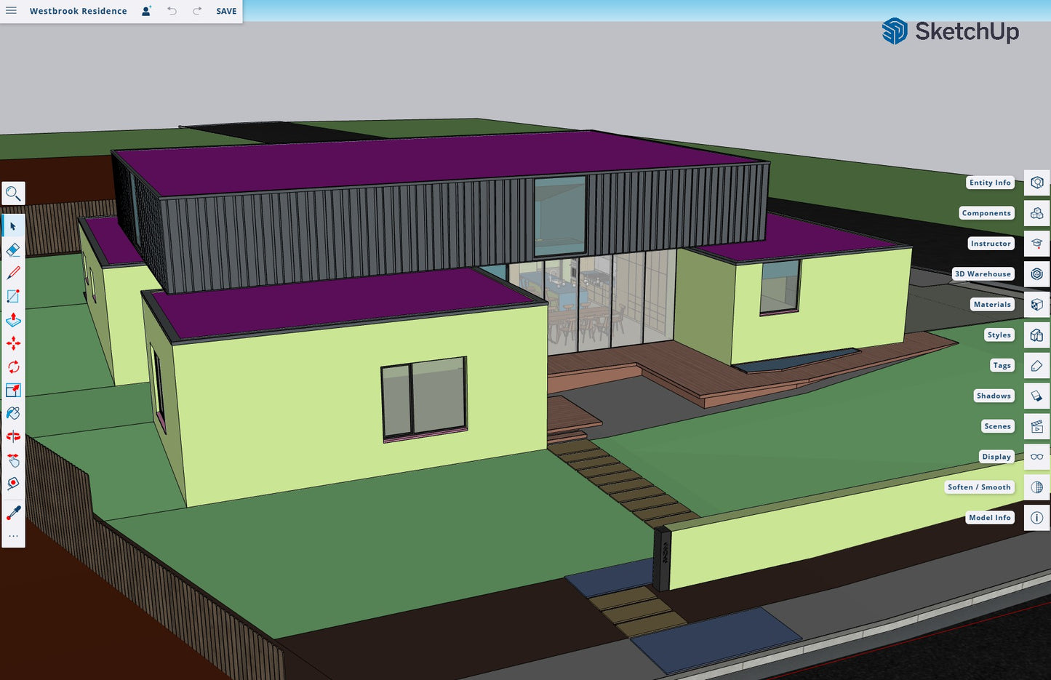The image size is (1051, 680).
Task: Open the Display glasses panel icon
Action: coord(1037,457)
